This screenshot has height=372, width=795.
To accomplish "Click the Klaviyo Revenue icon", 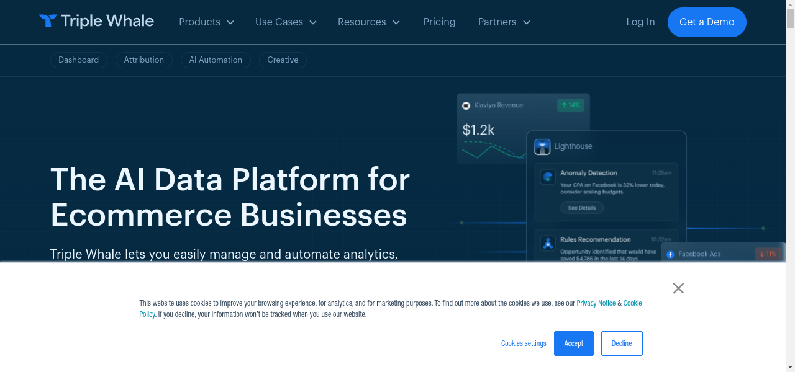I will [x=466, y=106].
